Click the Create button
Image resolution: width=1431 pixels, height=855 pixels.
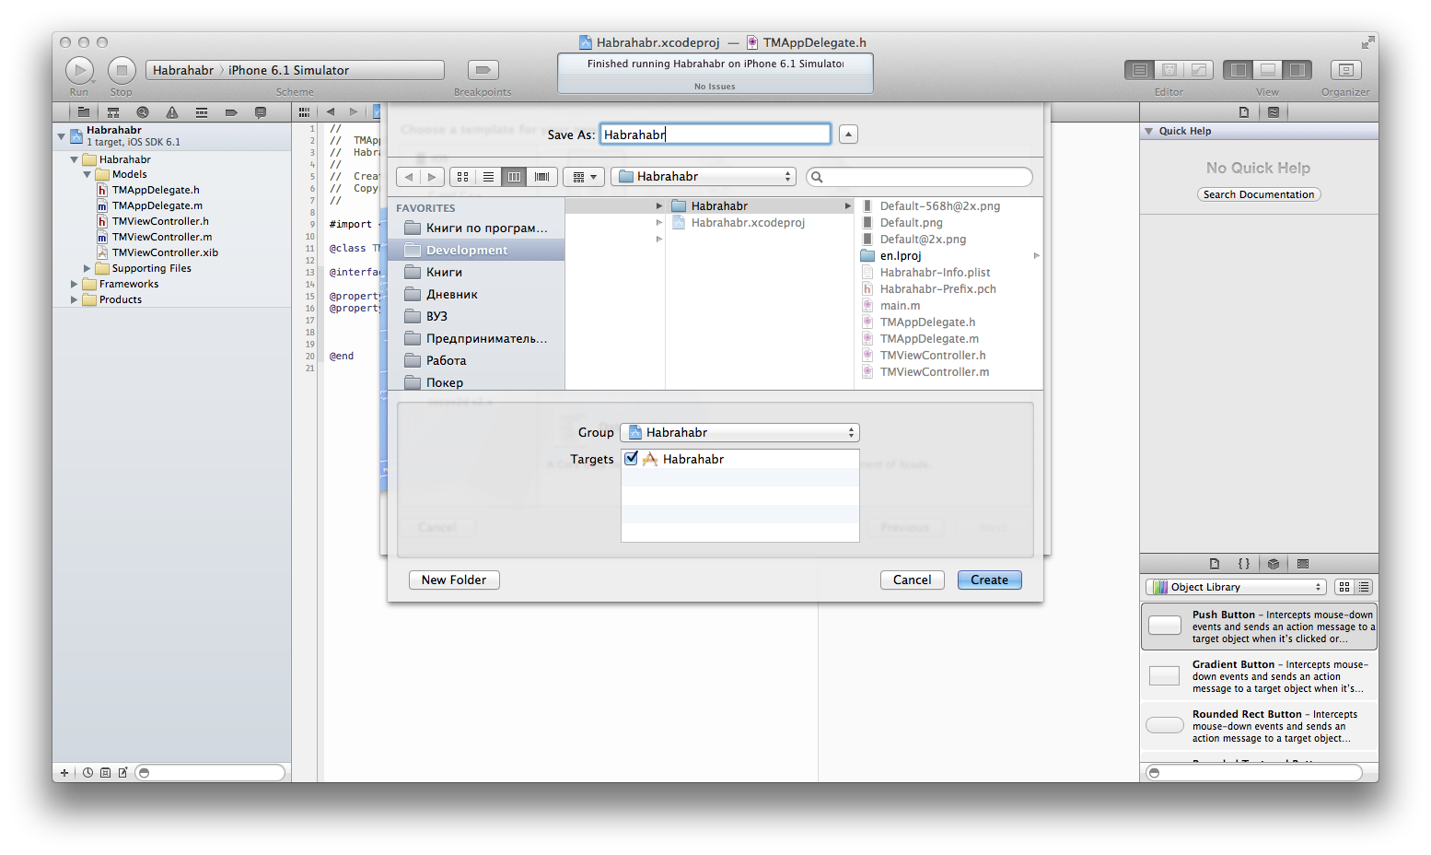990,580
